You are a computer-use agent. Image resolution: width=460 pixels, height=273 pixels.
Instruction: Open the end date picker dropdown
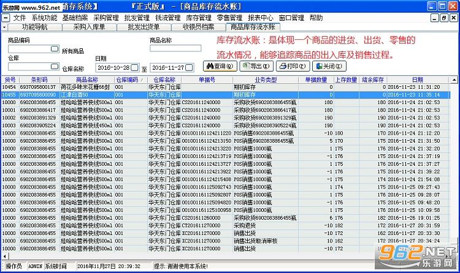click(x=190, y=68)
